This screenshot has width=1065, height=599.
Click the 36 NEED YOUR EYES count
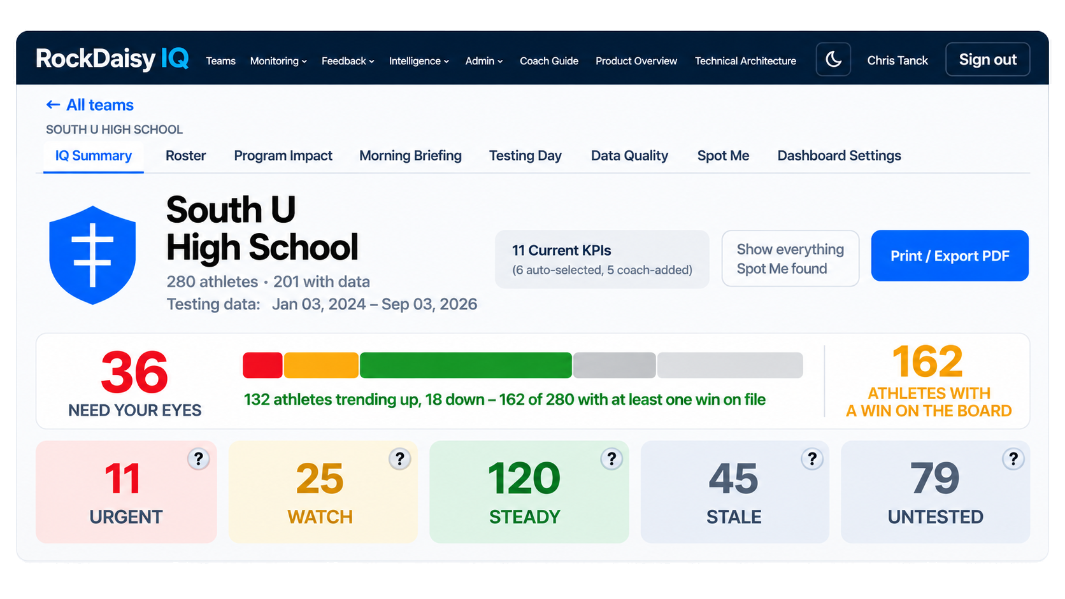134,383
